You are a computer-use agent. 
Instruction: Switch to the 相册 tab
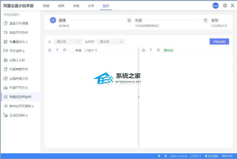(x=61, y=6)
